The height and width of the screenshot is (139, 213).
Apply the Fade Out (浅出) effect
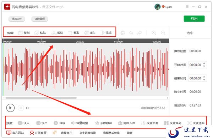click(42, 123)
